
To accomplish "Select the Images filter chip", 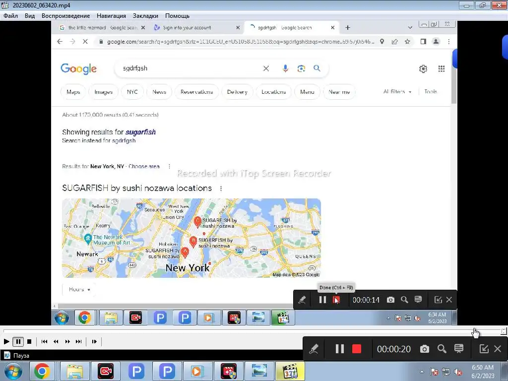I will [104, 92].
